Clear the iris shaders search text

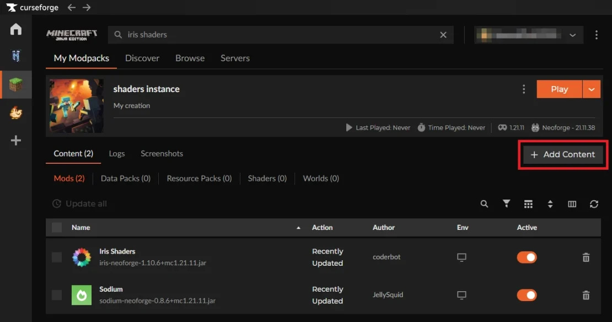[443, 35]
